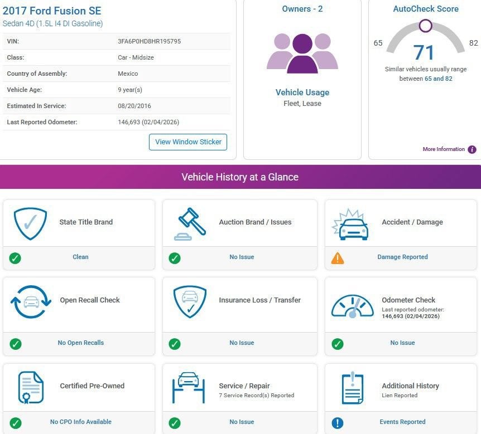Click the Certified Pre-Owned certificate icon
The image size is (481, 434).
[31, 387]
